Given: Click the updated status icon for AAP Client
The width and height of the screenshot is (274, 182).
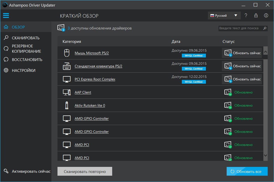Looking at the screenshot, I should tap(228, 92).
